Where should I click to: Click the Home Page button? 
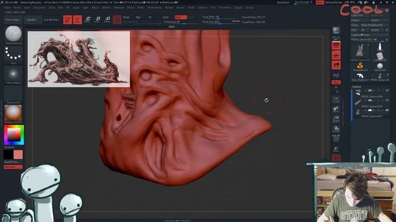pos(12,20)
